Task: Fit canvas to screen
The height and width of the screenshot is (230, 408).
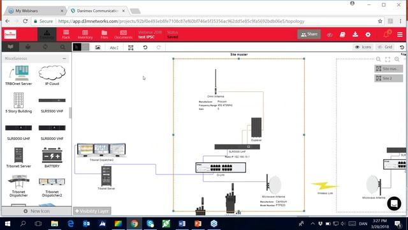Action: click(x=388, y=59)
